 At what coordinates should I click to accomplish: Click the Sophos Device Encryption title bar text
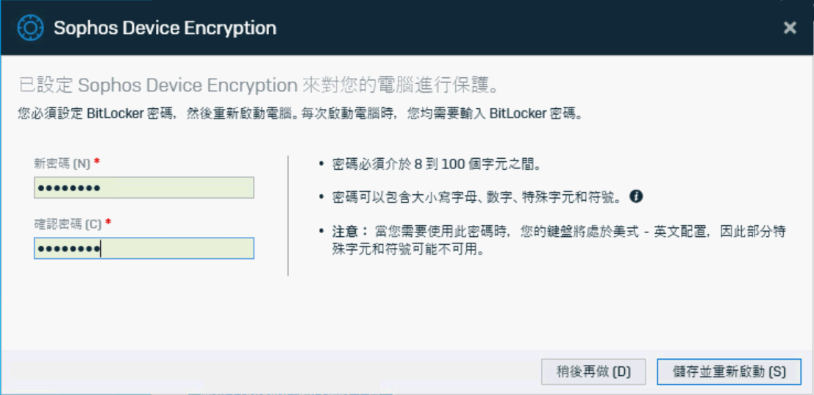[165, 27]
